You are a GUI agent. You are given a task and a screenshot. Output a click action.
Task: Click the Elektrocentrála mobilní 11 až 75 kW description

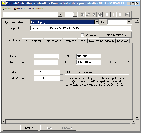(97, 72)
